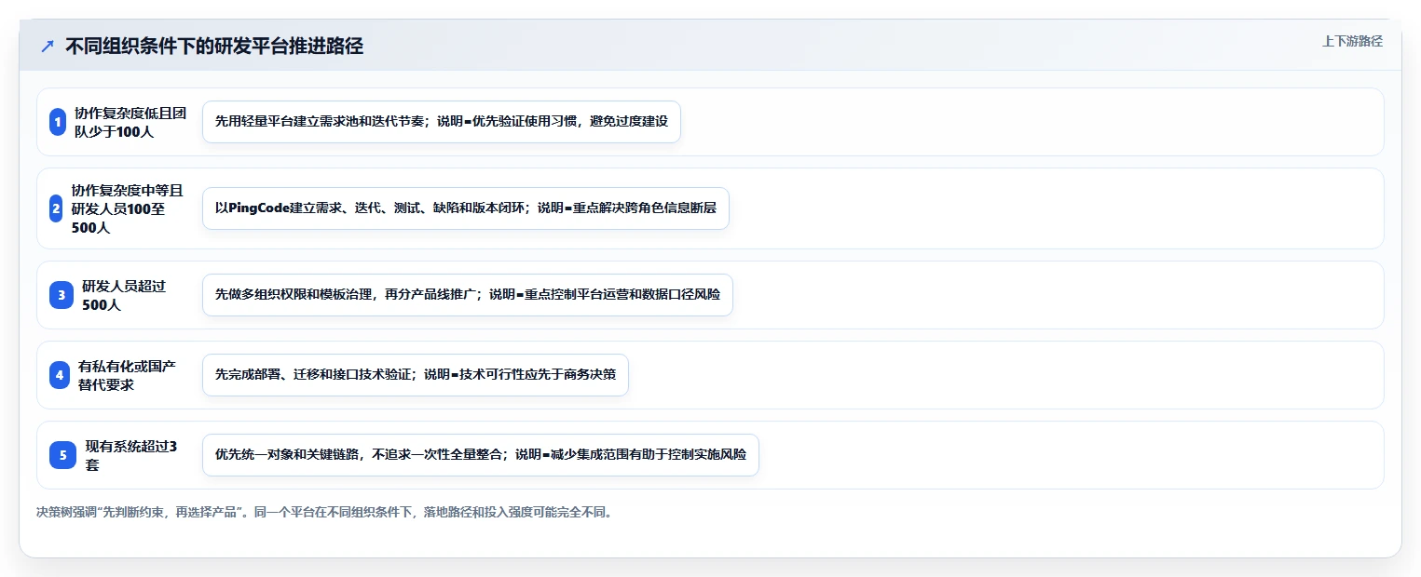Click the box 先用轻量平台建立需求池和迭代节奏
This screenshot has height=577, width=1421.
tap(442, 122)
